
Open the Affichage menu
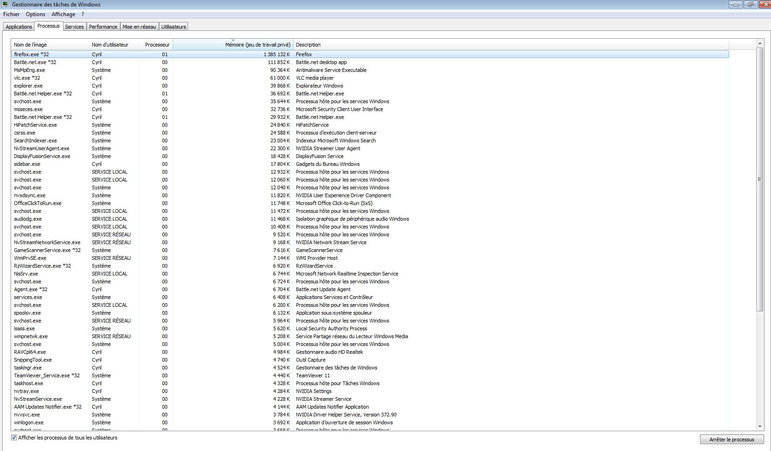[63, 14]
